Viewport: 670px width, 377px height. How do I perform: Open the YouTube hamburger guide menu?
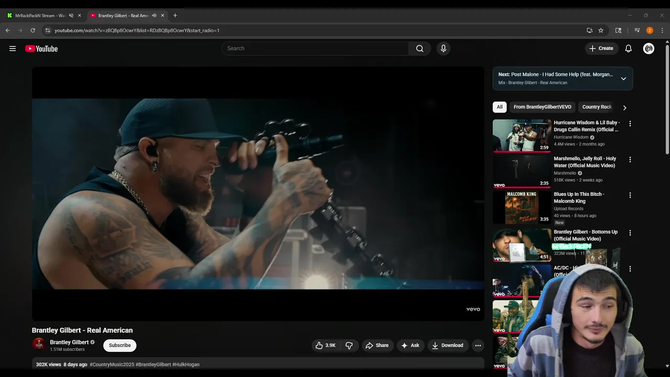[x=13, y=49]
